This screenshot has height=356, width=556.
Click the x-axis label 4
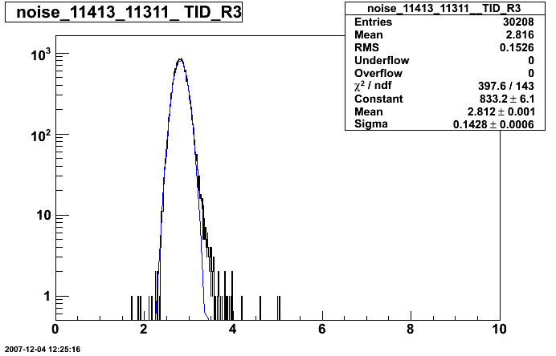233,329
